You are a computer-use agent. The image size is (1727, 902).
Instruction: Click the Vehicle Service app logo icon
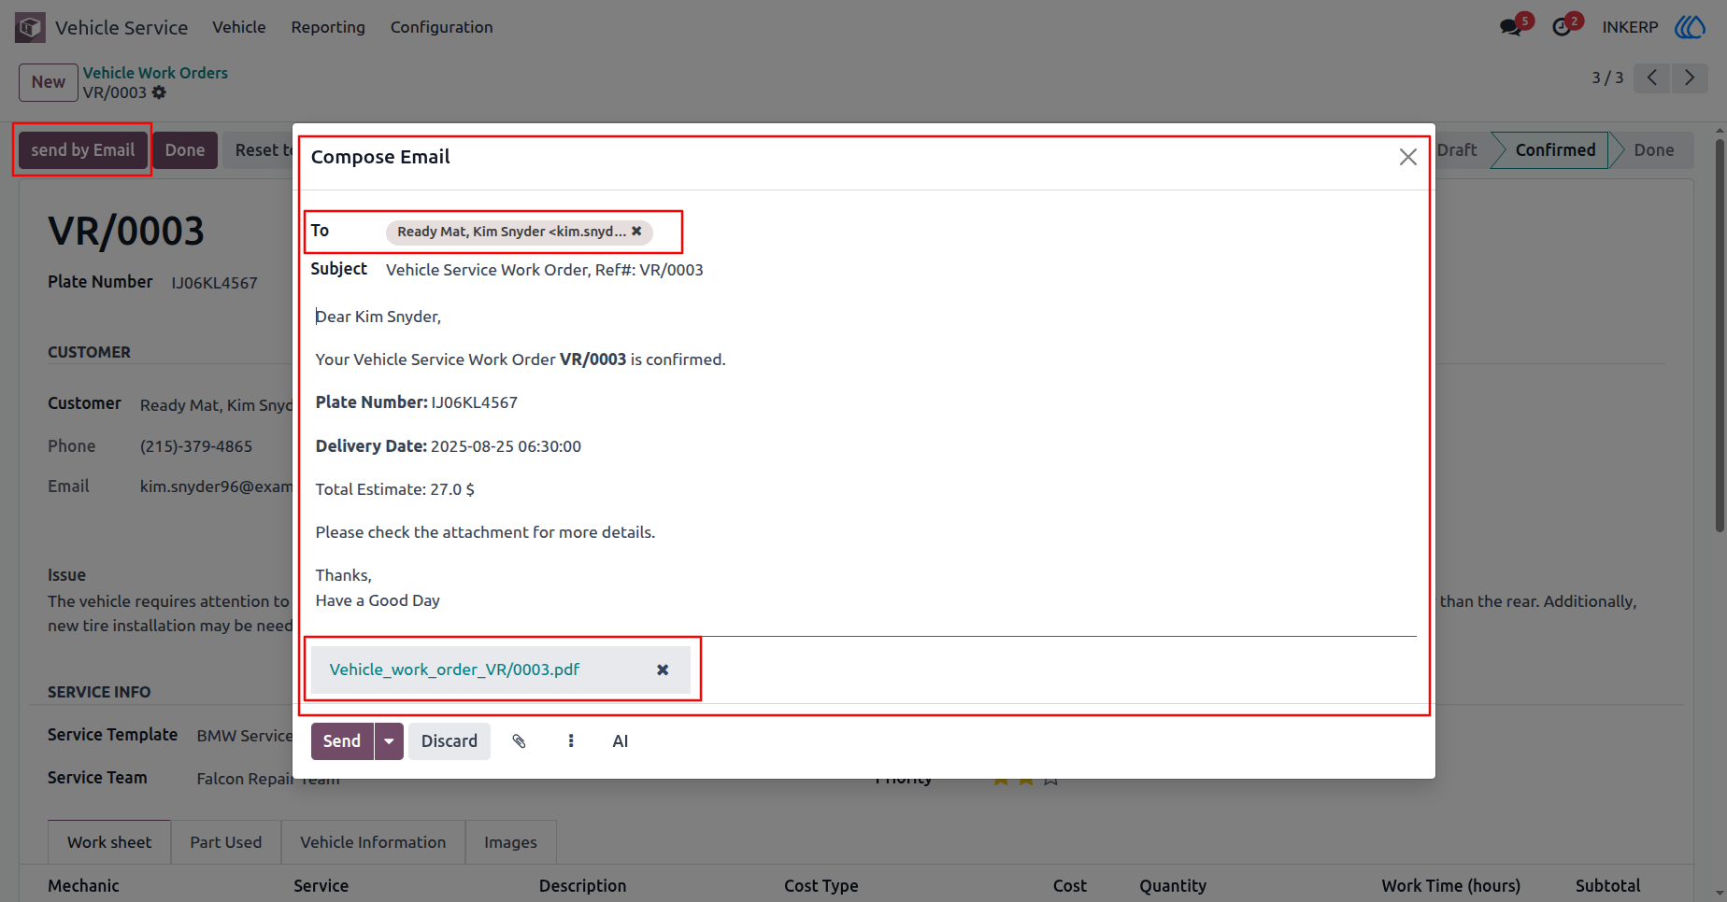[x=30, y=27]
